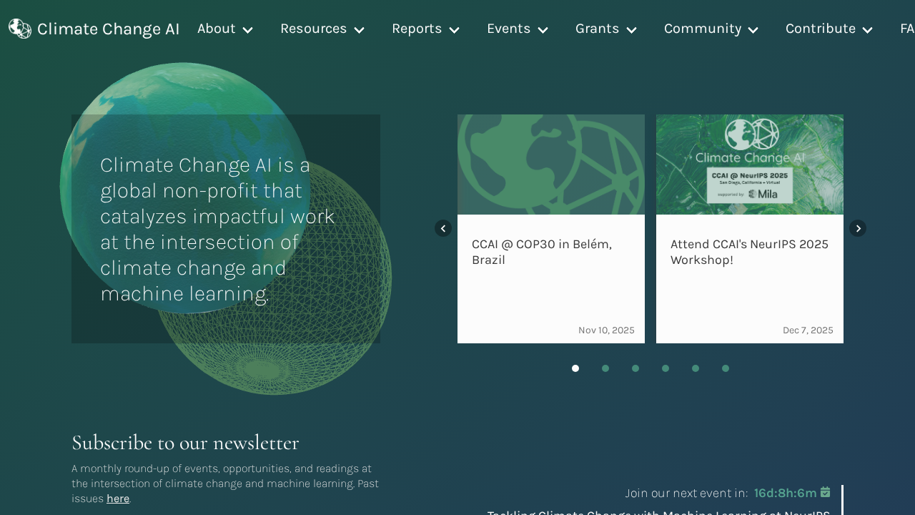Open NeurIPS 2025 Workshop card thumbnail

coord(749,165)
